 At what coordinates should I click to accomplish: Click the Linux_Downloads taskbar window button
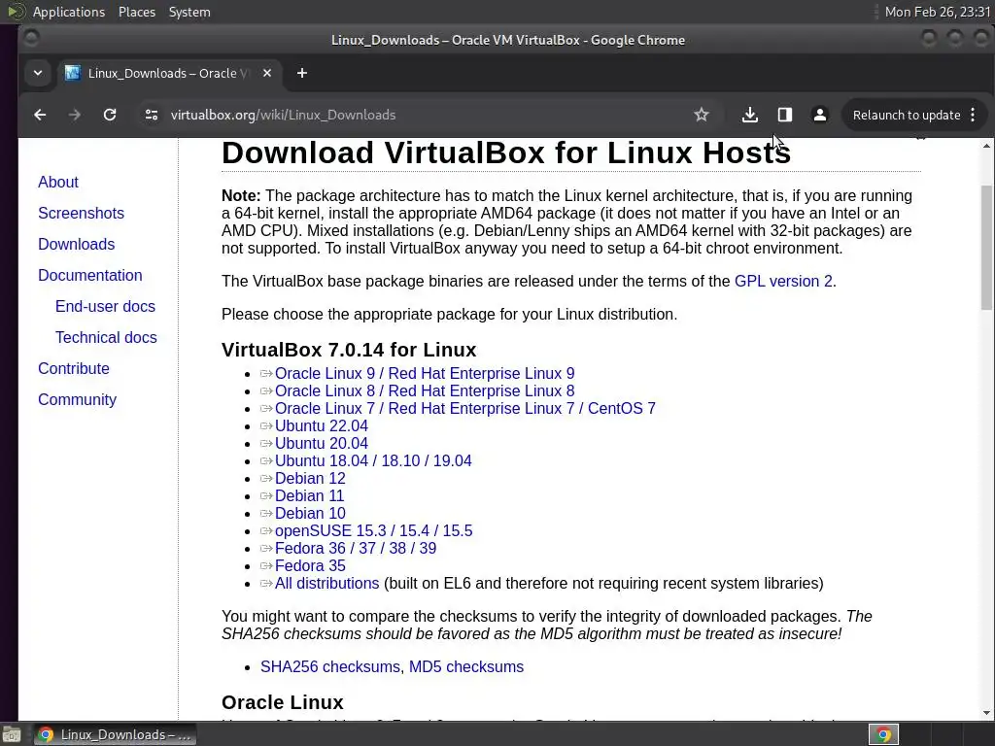pos(115,734)
